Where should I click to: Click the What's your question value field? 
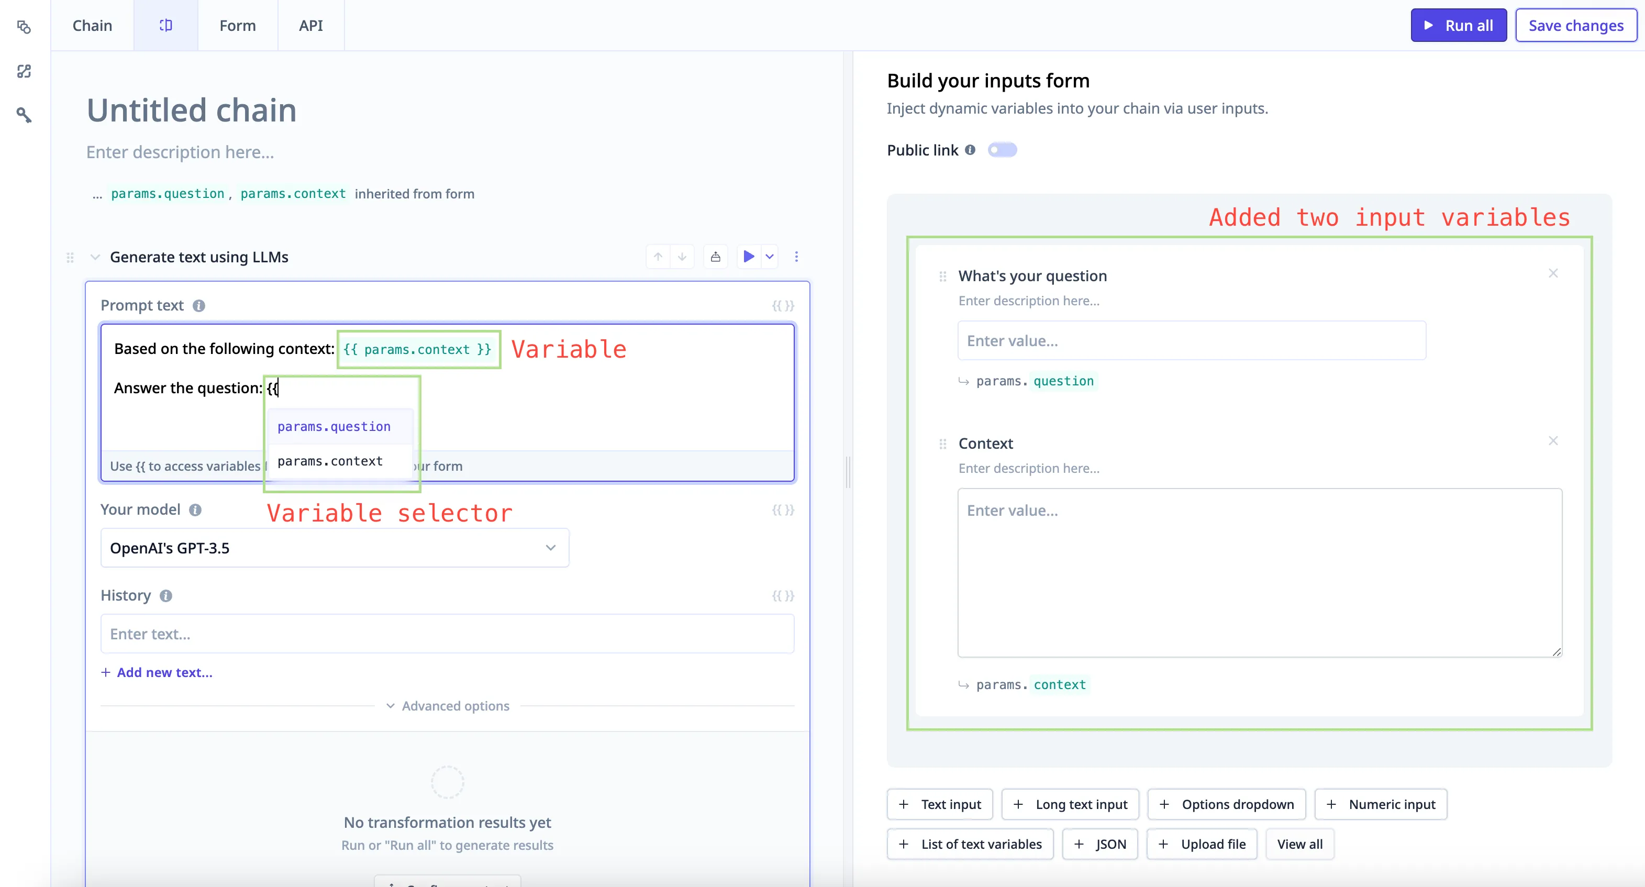point(1191,341)
